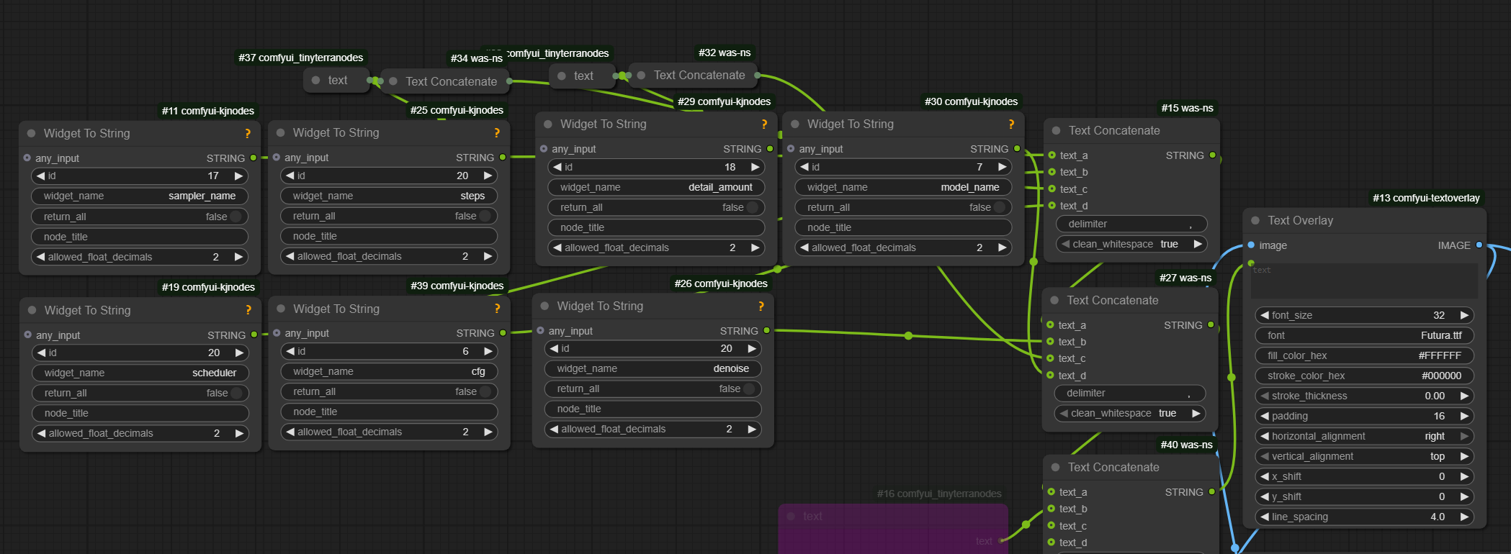Image resolution: width=1511 pixels, height=554 pixels.
Task: Select the #13 comfyui-textoverlay badge
Action: click(x=1426, y=198)
